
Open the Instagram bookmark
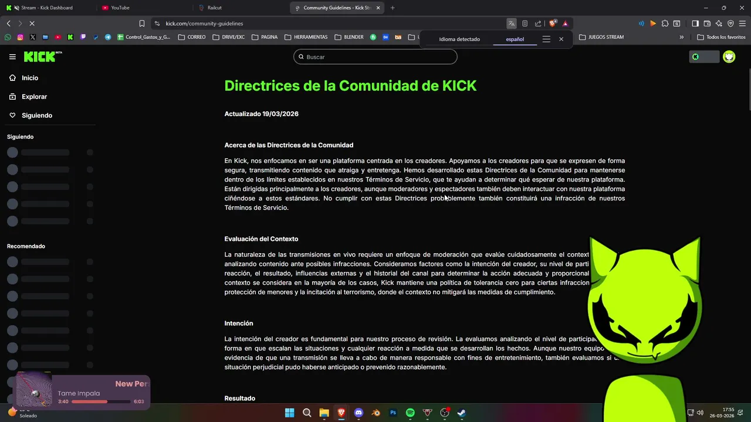point(20,37)
